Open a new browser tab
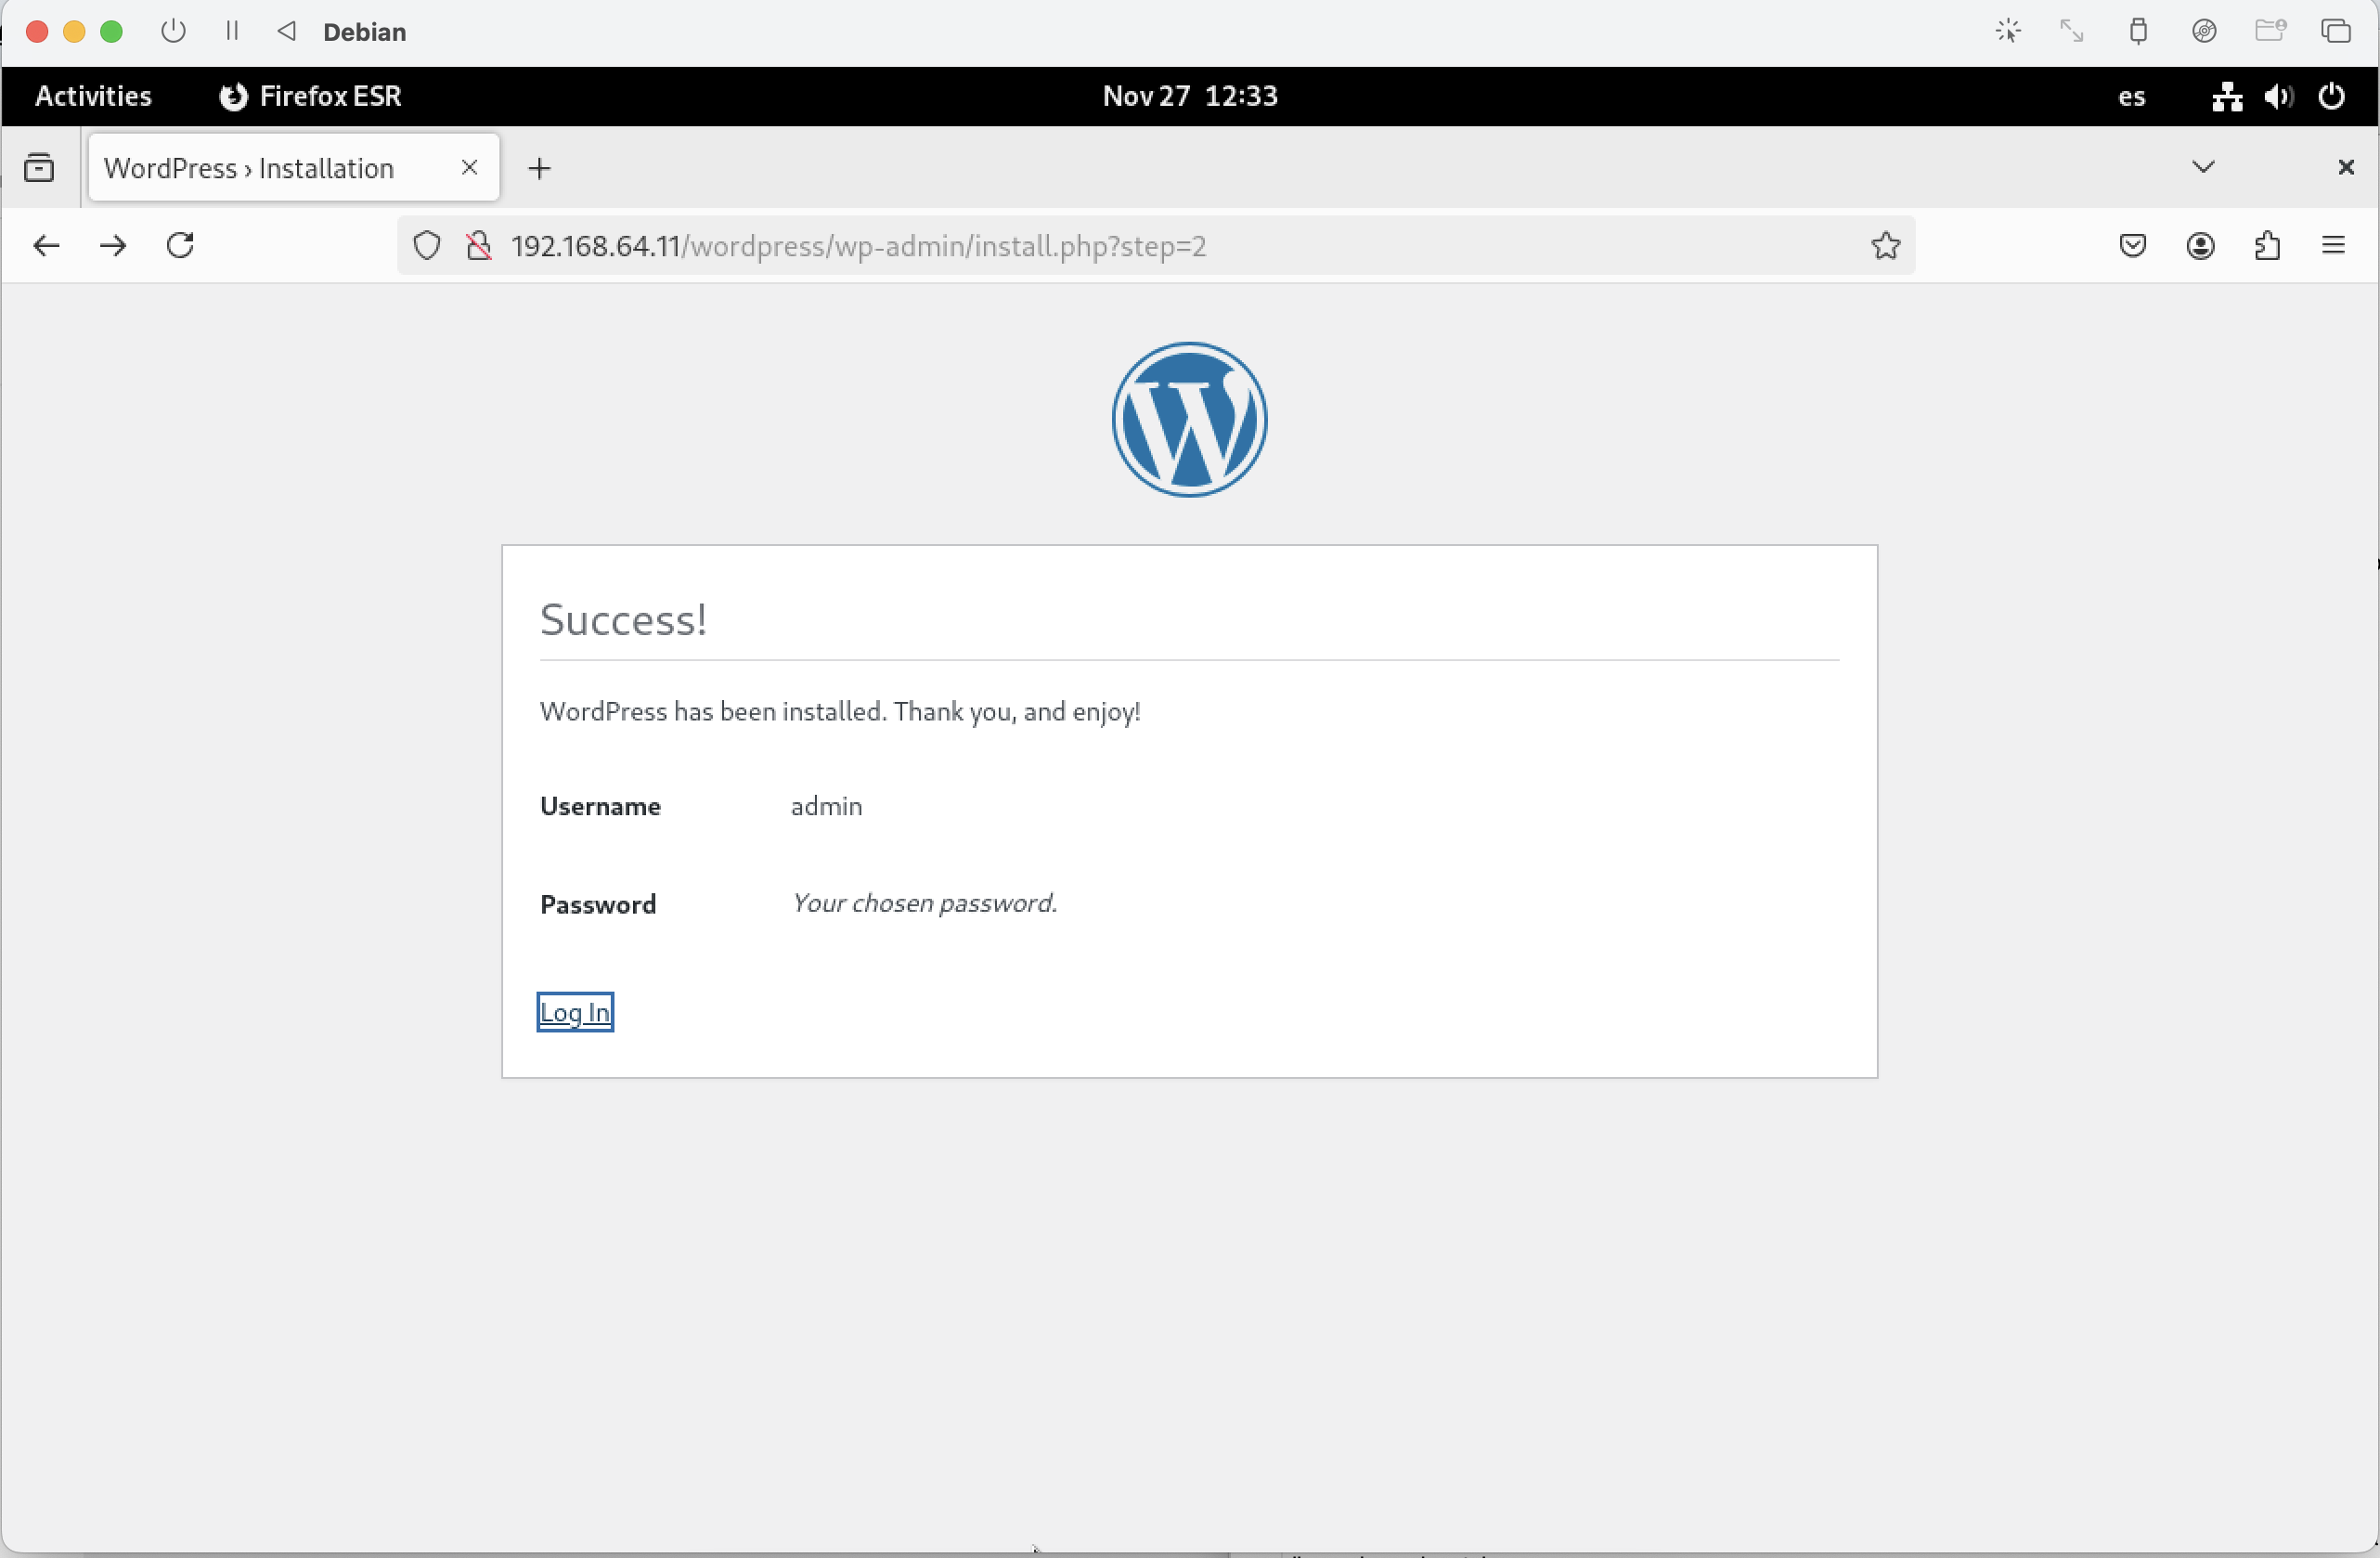Image resolution: width=2380 pixels, height=1558 pixels. (x=540, y=168)
